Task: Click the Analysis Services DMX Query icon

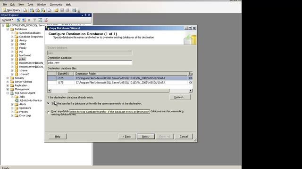Action: tap(38, 10)
